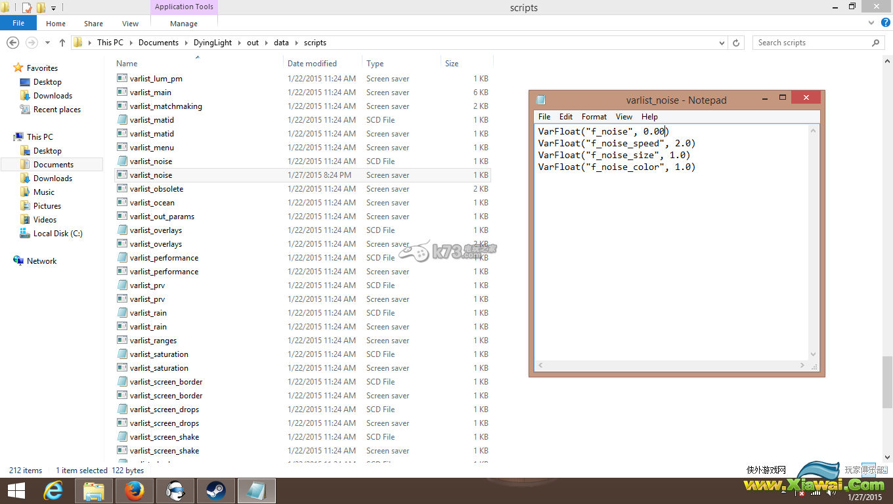
Task: Select the Favorites star in navigation pane
Action: tap(19, 68)
